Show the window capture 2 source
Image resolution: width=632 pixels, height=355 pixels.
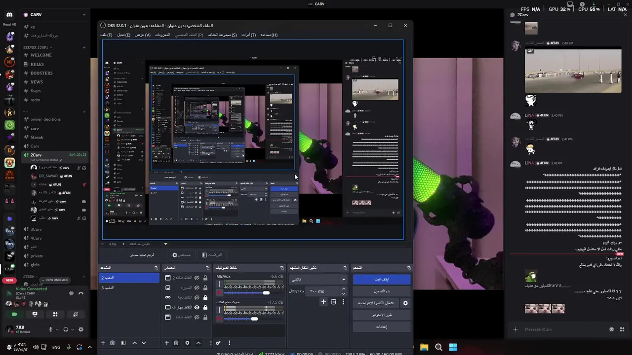coord(197,278)
